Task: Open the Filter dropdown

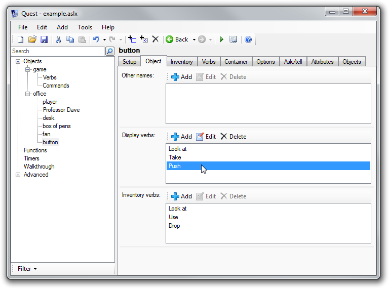Action: [x=27, y=269]
